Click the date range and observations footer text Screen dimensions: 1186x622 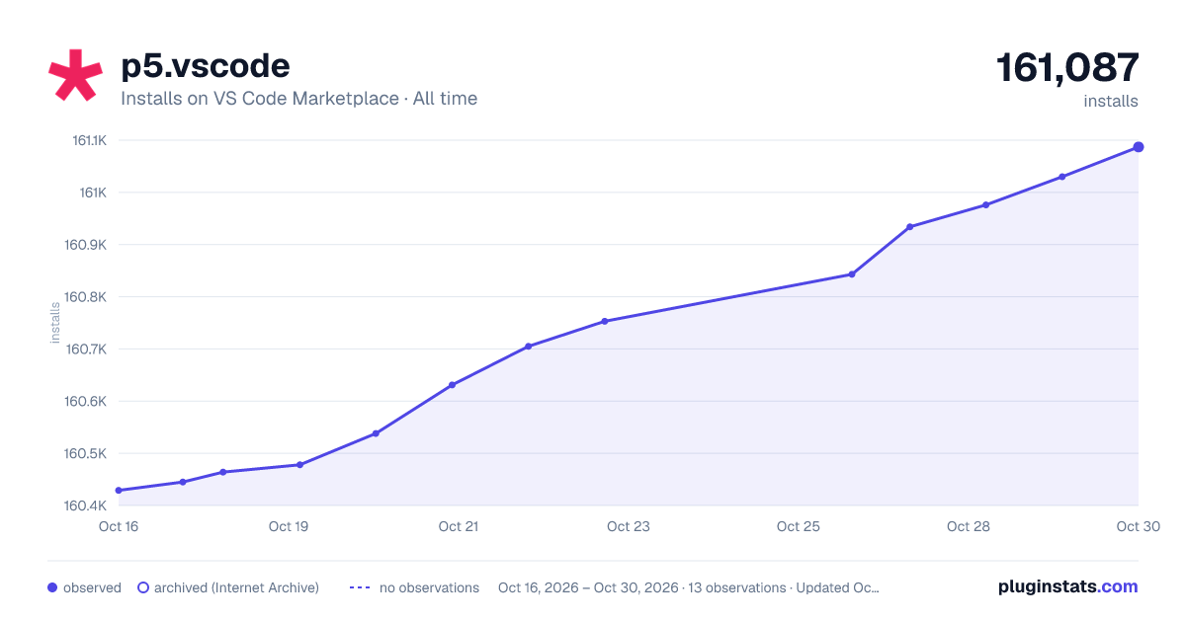point(689,587)
